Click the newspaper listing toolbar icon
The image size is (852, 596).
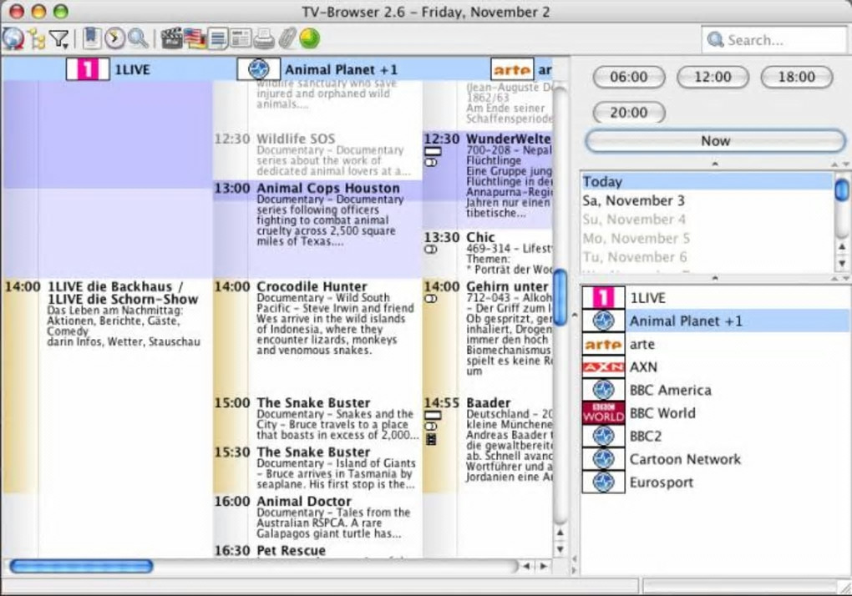(241, 38)
